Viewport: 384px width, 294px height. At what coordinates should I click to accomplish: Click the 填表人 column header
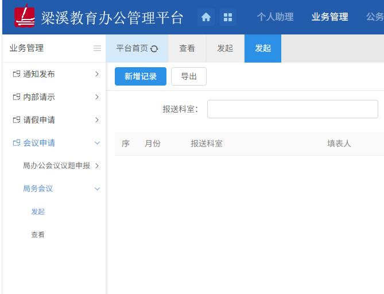pyautogui.click(x=339, y=144)
